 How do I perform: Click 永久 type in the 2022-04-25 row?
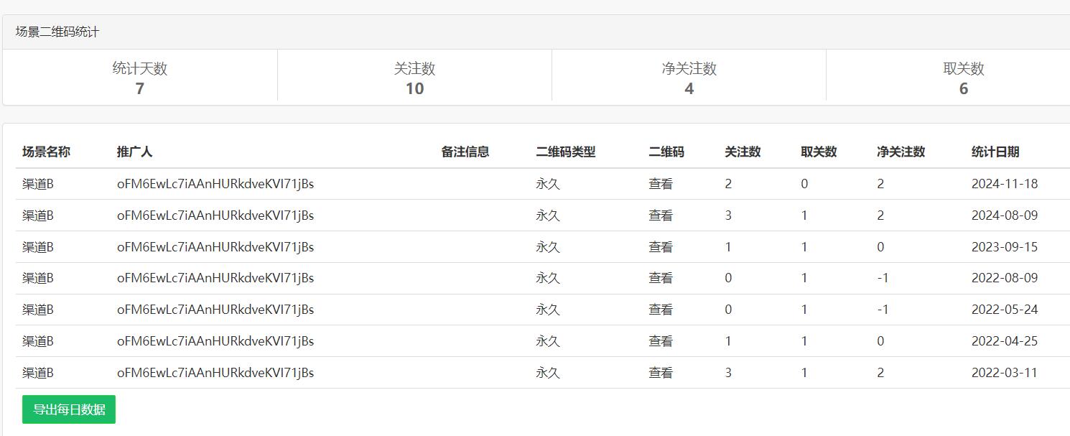coord(548,341)
